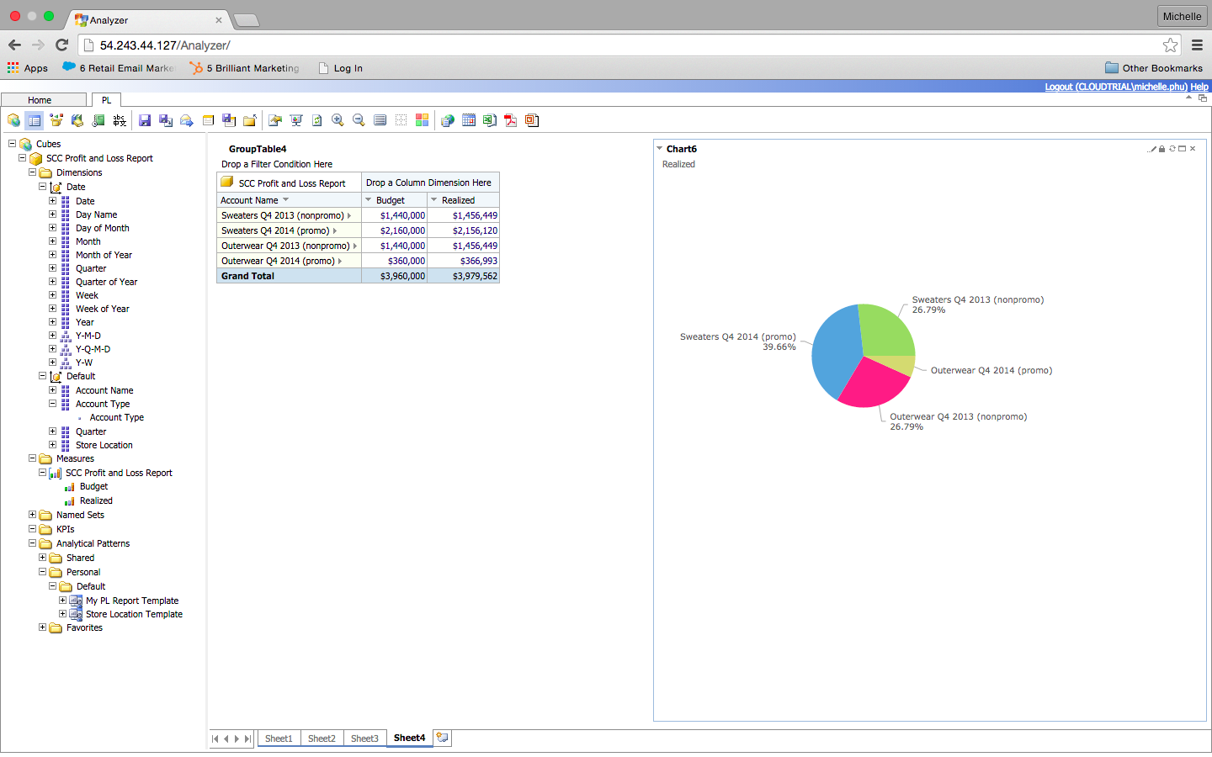Screen dimensions: 1212x757
Task: Expand the Sweaters Q4 2013 (nonpromo) row arrow
Action: [349, 215]
